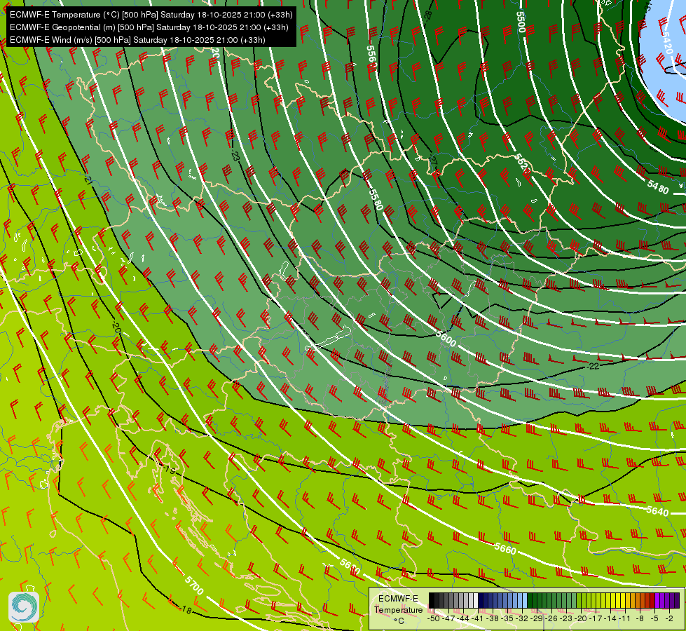Click the 5580 geopotential contour label

376,199
